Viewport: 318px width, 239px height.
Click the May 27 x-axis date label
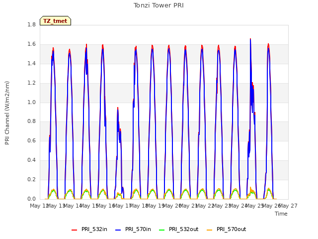(x=288, y=206)
